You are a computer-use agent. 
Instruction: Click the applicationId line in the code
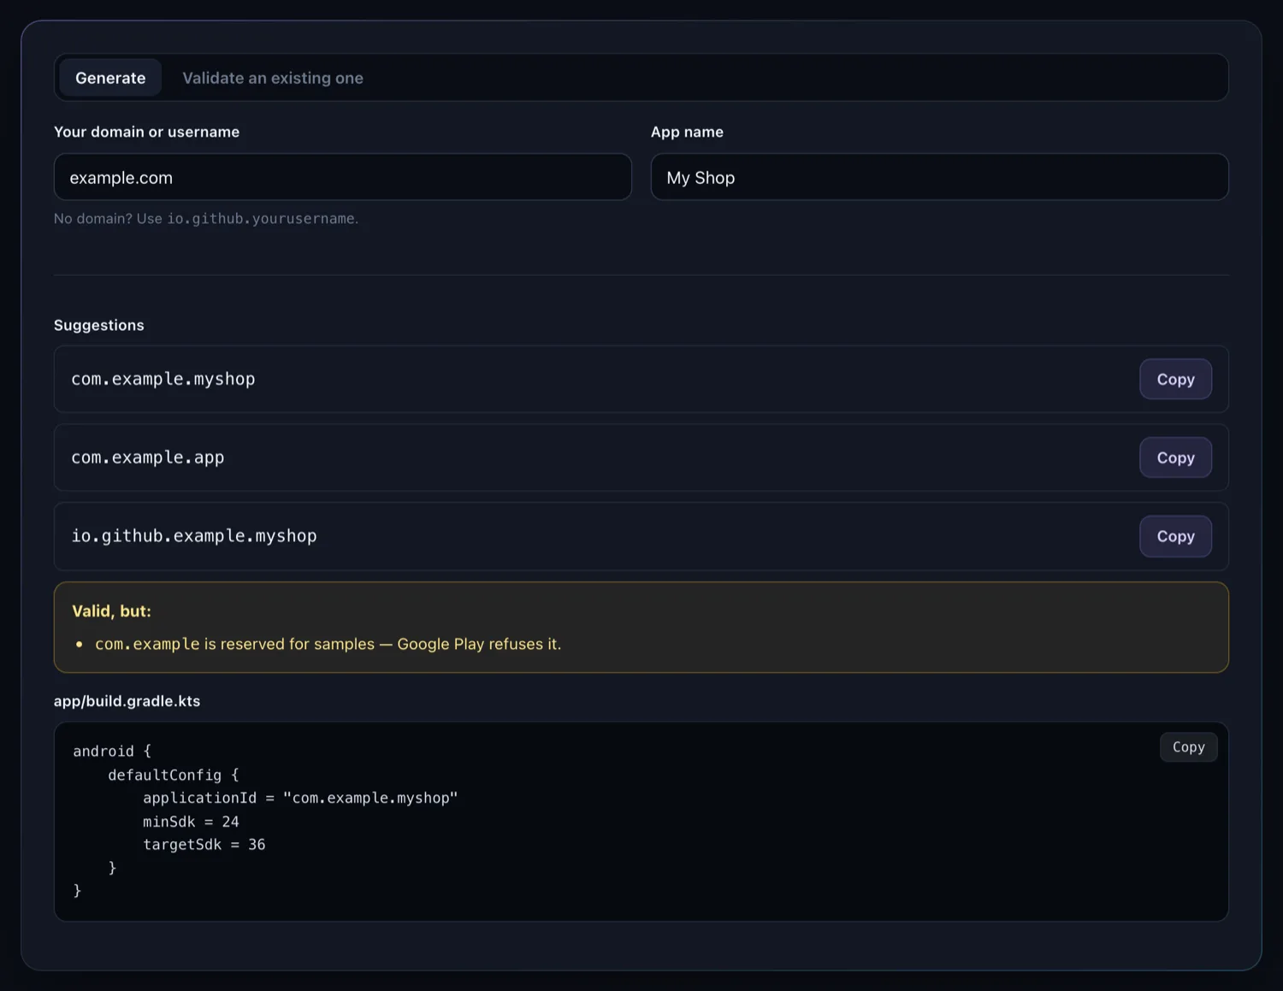click(300, 798)
